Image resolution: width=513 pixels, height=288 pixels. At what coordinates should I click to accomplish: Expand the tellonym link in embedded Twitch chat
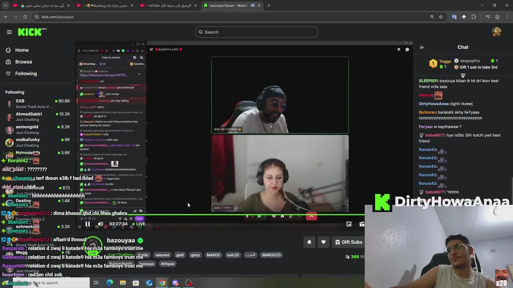click(x=139, y=74)
